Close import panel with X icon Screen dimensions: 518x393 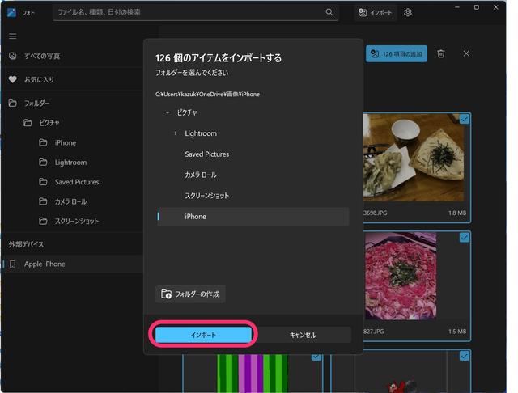tap(466, 53)
